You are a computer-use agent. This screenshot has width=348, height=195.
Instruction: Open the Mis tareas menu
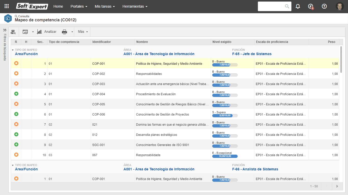[x=105, y=6]
